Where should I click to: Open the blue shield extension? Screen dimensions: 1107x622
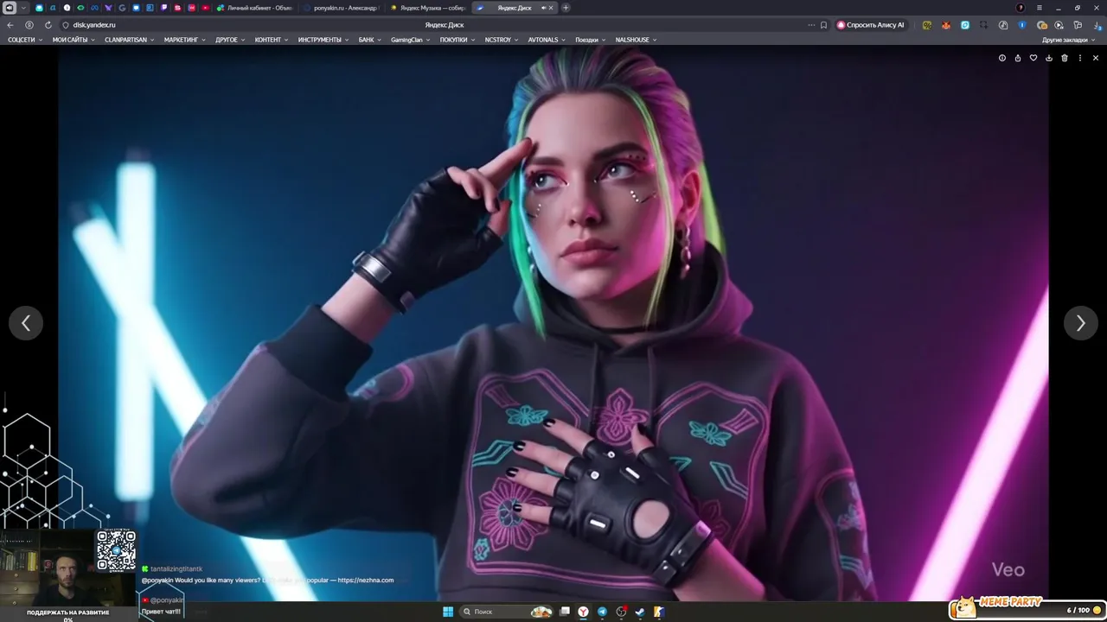point(1022,25)
